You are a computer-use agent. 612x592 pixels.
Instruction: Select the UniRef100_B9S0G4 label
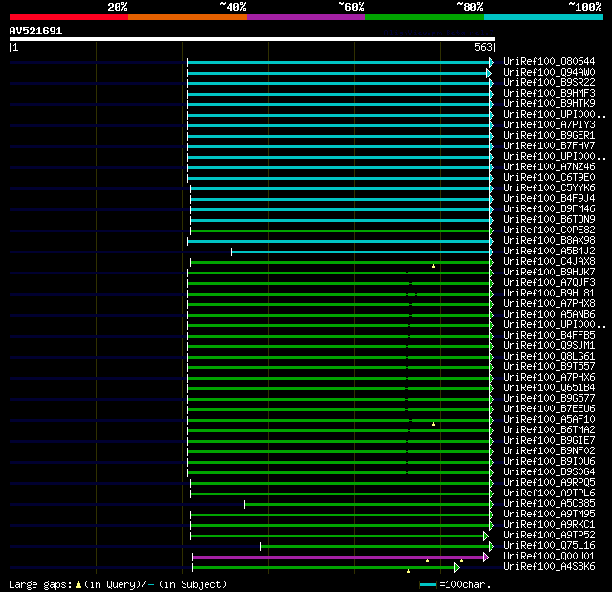pos(549,472)
